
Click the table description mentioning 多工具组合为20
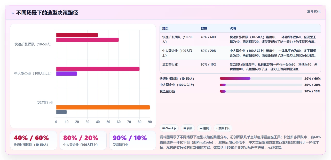(x=274, y=53)
